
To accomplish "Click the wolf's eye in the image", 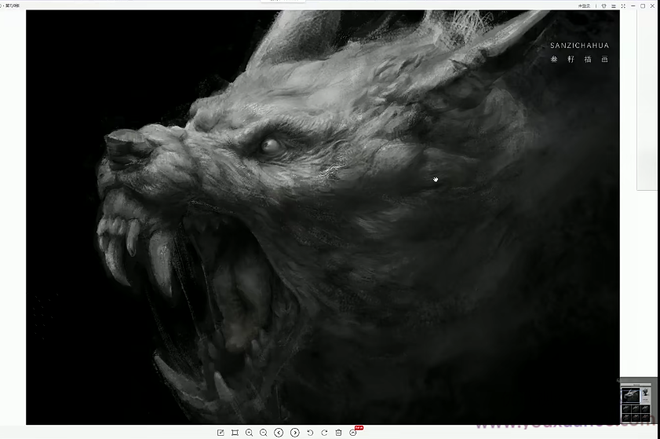I will click(x=271, y=145).
